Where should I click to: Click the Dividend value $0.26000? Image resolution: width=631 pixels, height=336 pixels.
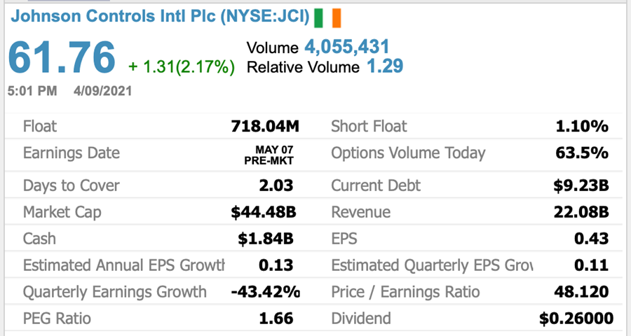(x=576, y=318)
